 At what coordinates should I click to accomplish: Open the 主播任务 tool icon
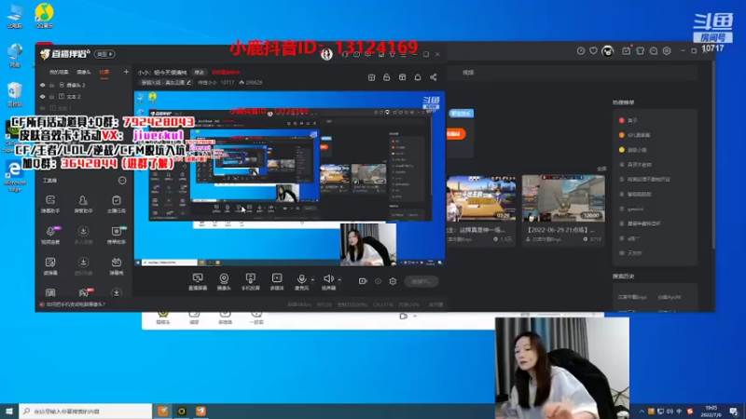(116, 203)
